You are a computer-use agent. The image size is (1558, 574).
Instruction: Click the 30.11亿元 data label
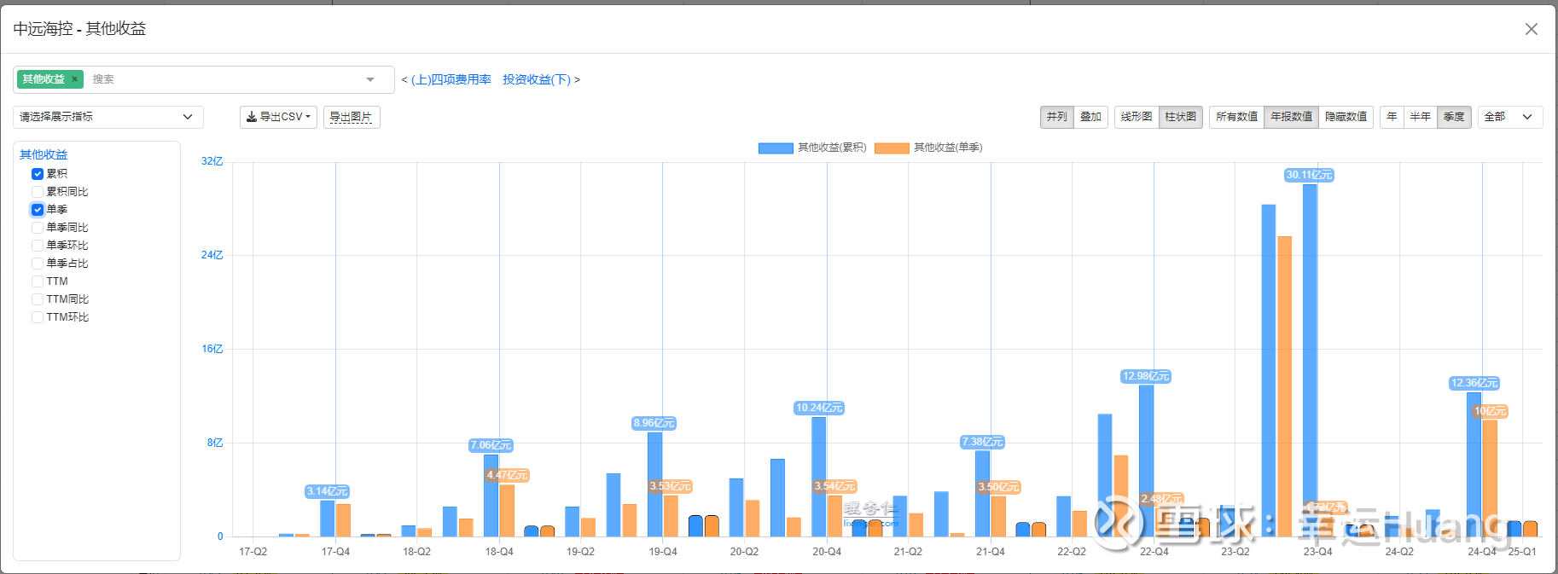pos(1310,175)
